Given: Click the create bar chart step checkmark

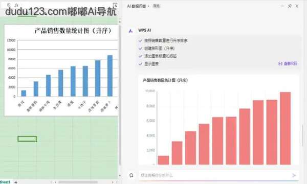Looking at the screenshot, I should pos(140,48).
